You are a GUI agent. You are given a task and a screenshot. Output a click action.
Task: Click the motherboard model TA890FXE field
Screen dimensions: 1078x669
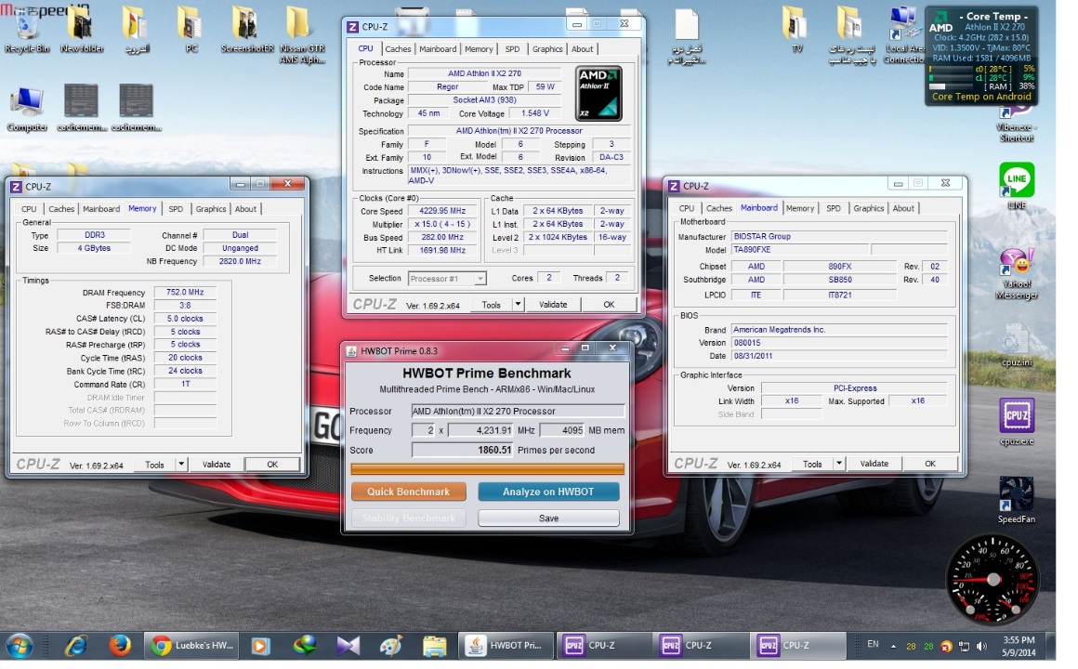tap(799, 250)
